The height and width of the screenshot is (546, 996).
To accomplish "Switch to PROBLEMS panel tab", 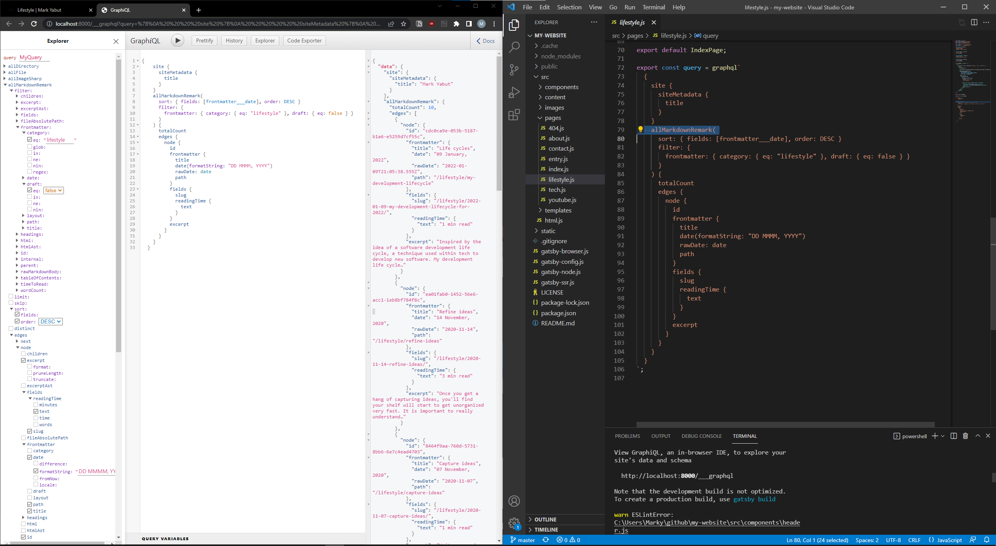I will (627, 436).
